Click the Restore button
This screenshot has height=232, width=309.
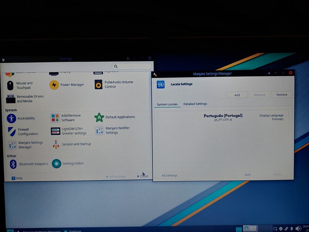pyautogui.click(x=282, y=95)
